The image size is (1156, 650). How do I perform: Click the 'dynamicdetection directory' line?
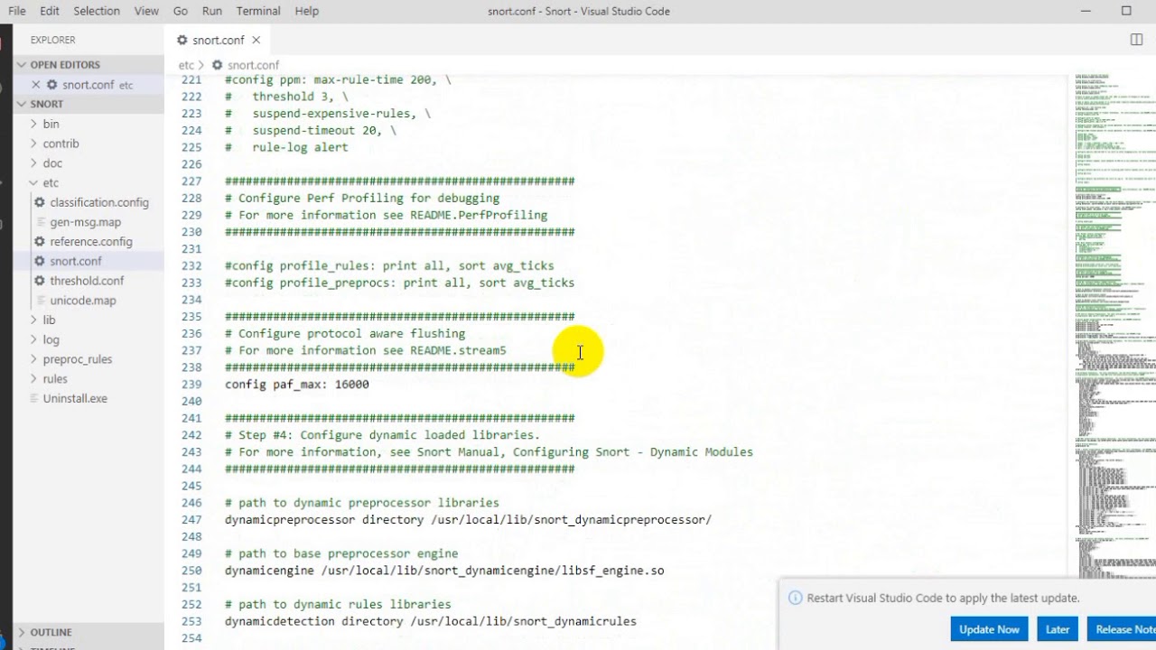(x=431, y=621)
